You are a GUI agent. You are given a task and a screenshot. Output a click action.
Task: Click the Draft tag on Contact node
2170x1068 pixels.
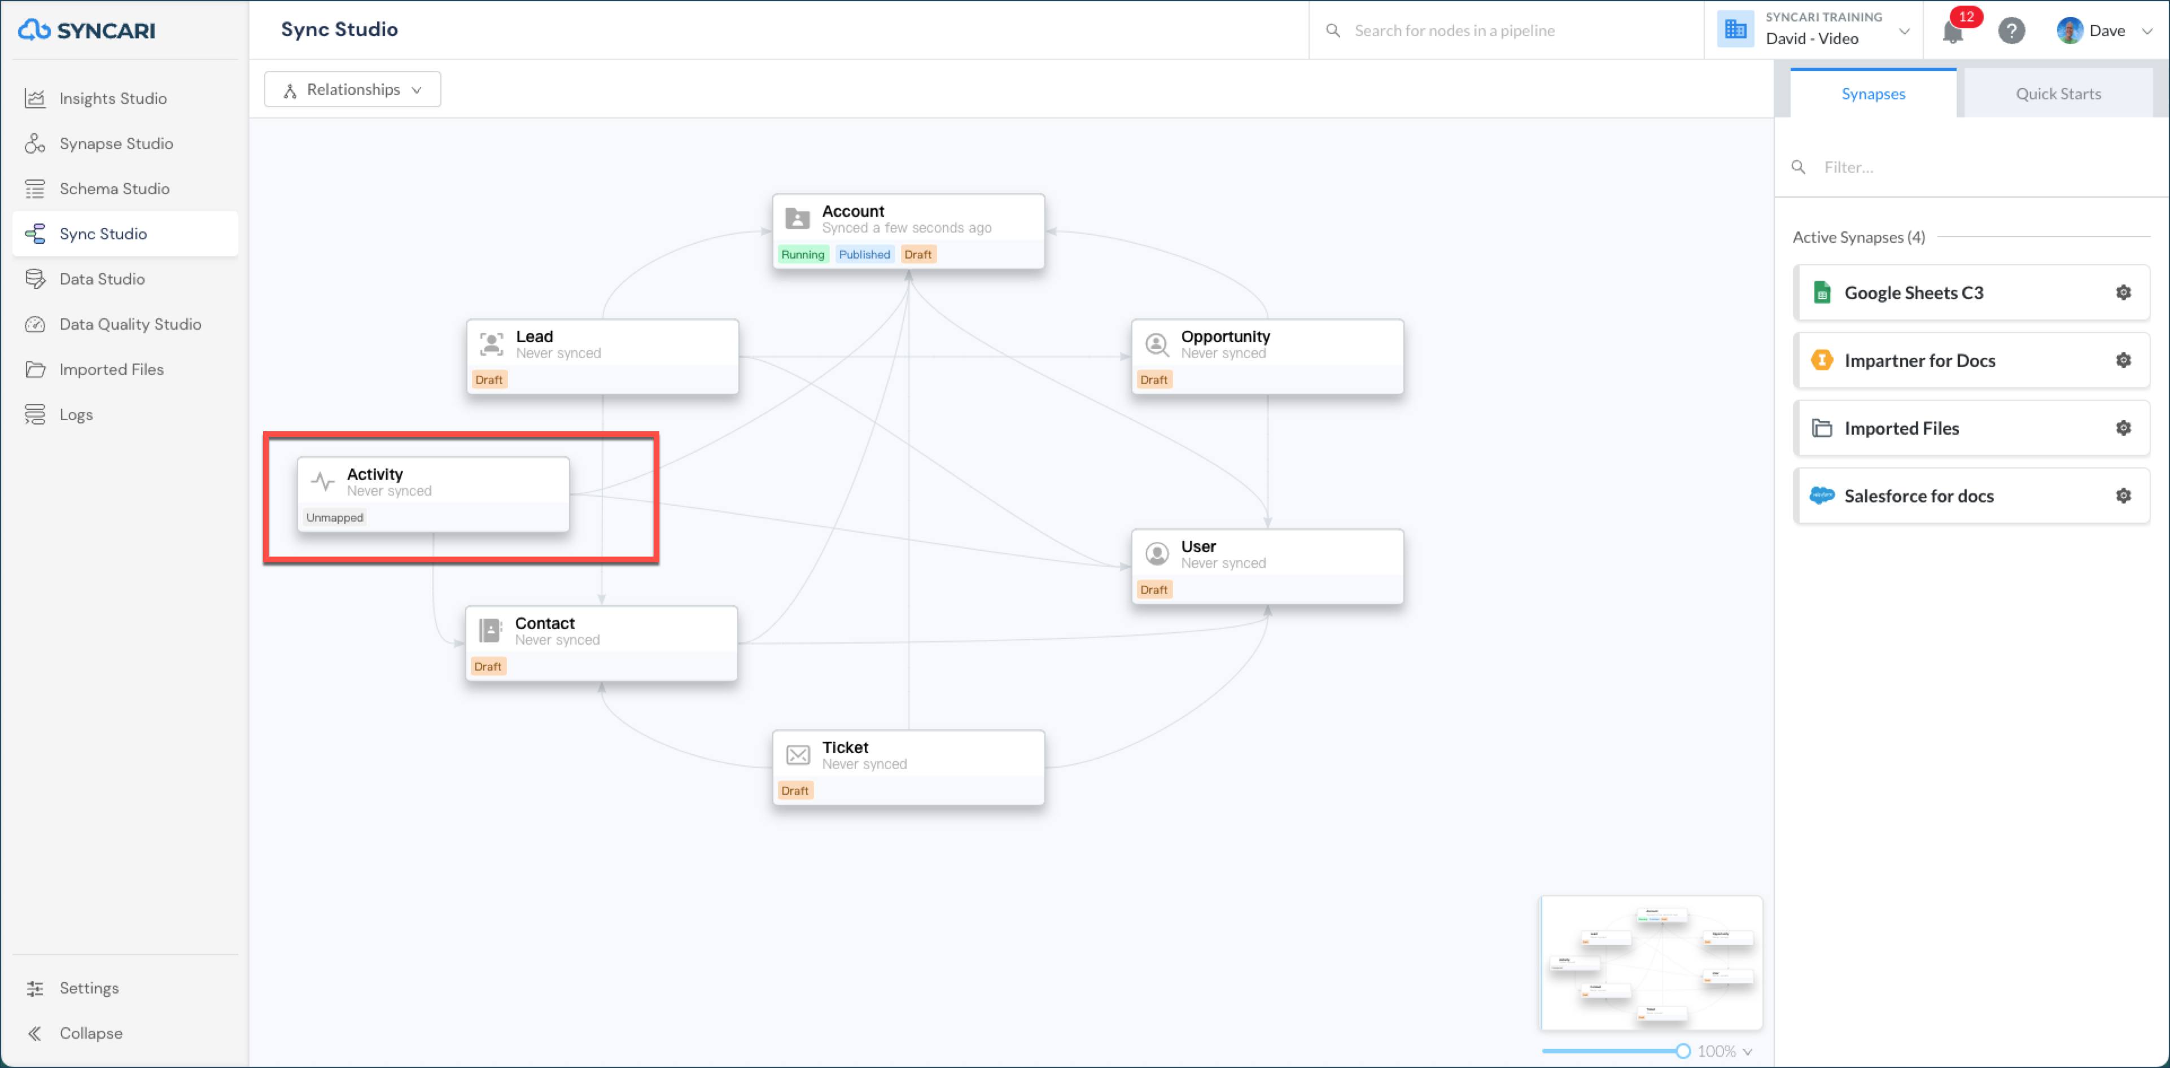[488, 666]
